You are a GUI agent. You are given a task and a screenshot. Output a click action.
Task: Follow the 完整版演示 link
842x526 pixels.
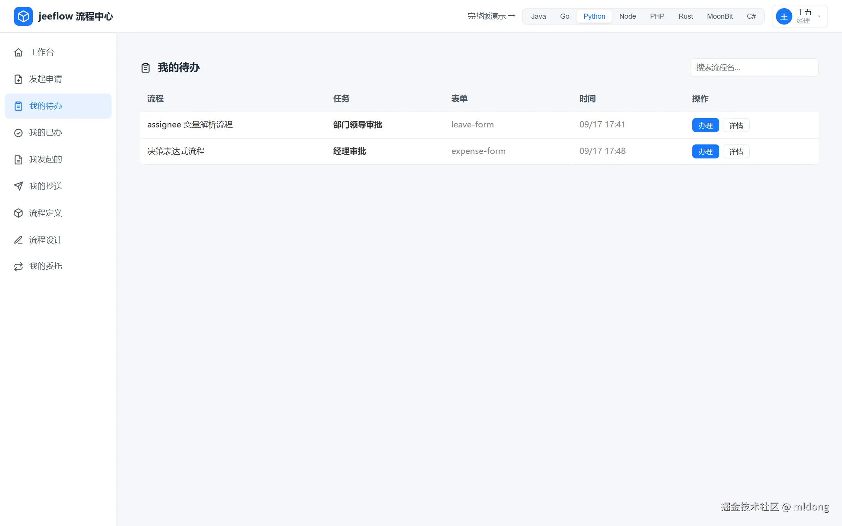(x=491, y=16)
